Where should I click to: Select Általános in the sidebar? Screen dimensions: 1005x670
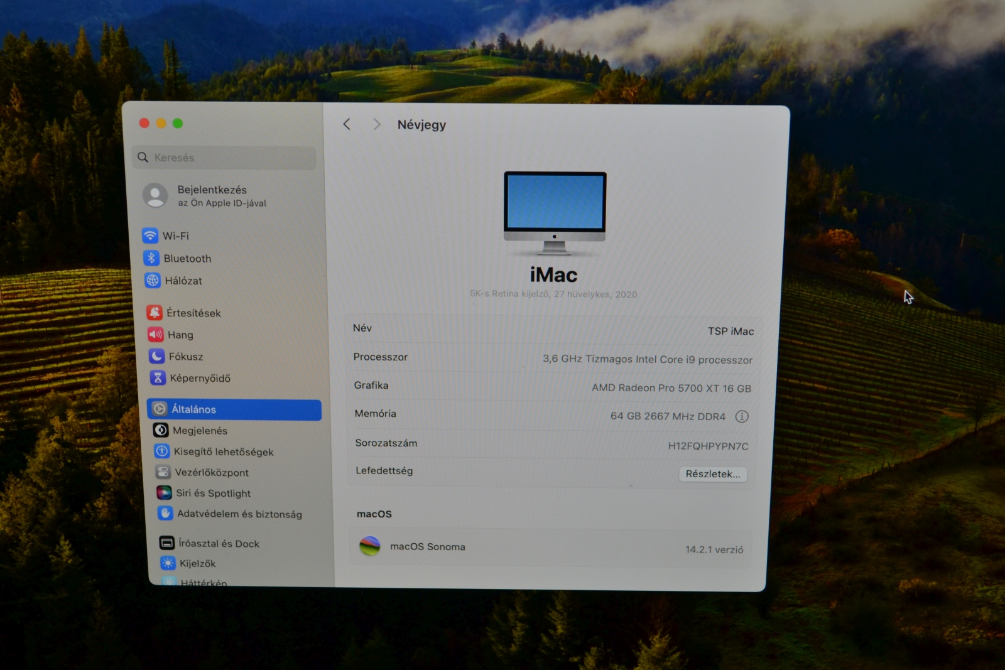coord(193,409)
